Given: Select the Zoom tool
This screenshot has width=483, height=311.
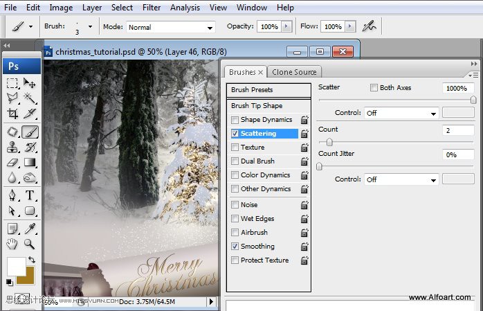Looking at the screenshot, I should click(x=30, y=244).
